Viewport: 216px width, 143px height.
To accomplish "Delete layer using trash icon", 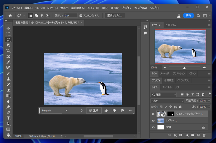I will tap(204, 135).
